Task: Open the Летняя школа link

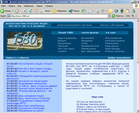Action: click(x=88, y=49)
